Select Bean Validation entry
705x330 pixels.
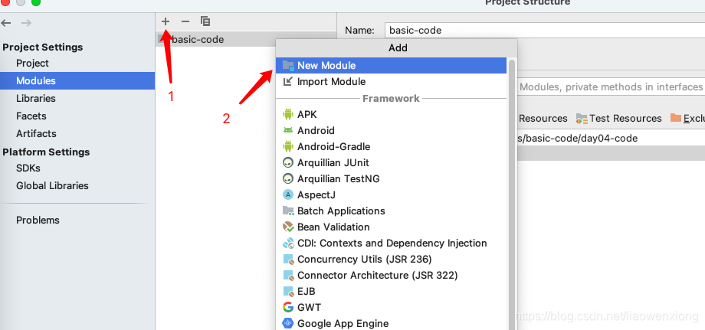point(391,227)
